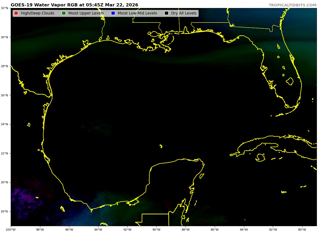
Task: Select the 'Moist Low-Mid Levels' legend label
Action: (137, 13)
